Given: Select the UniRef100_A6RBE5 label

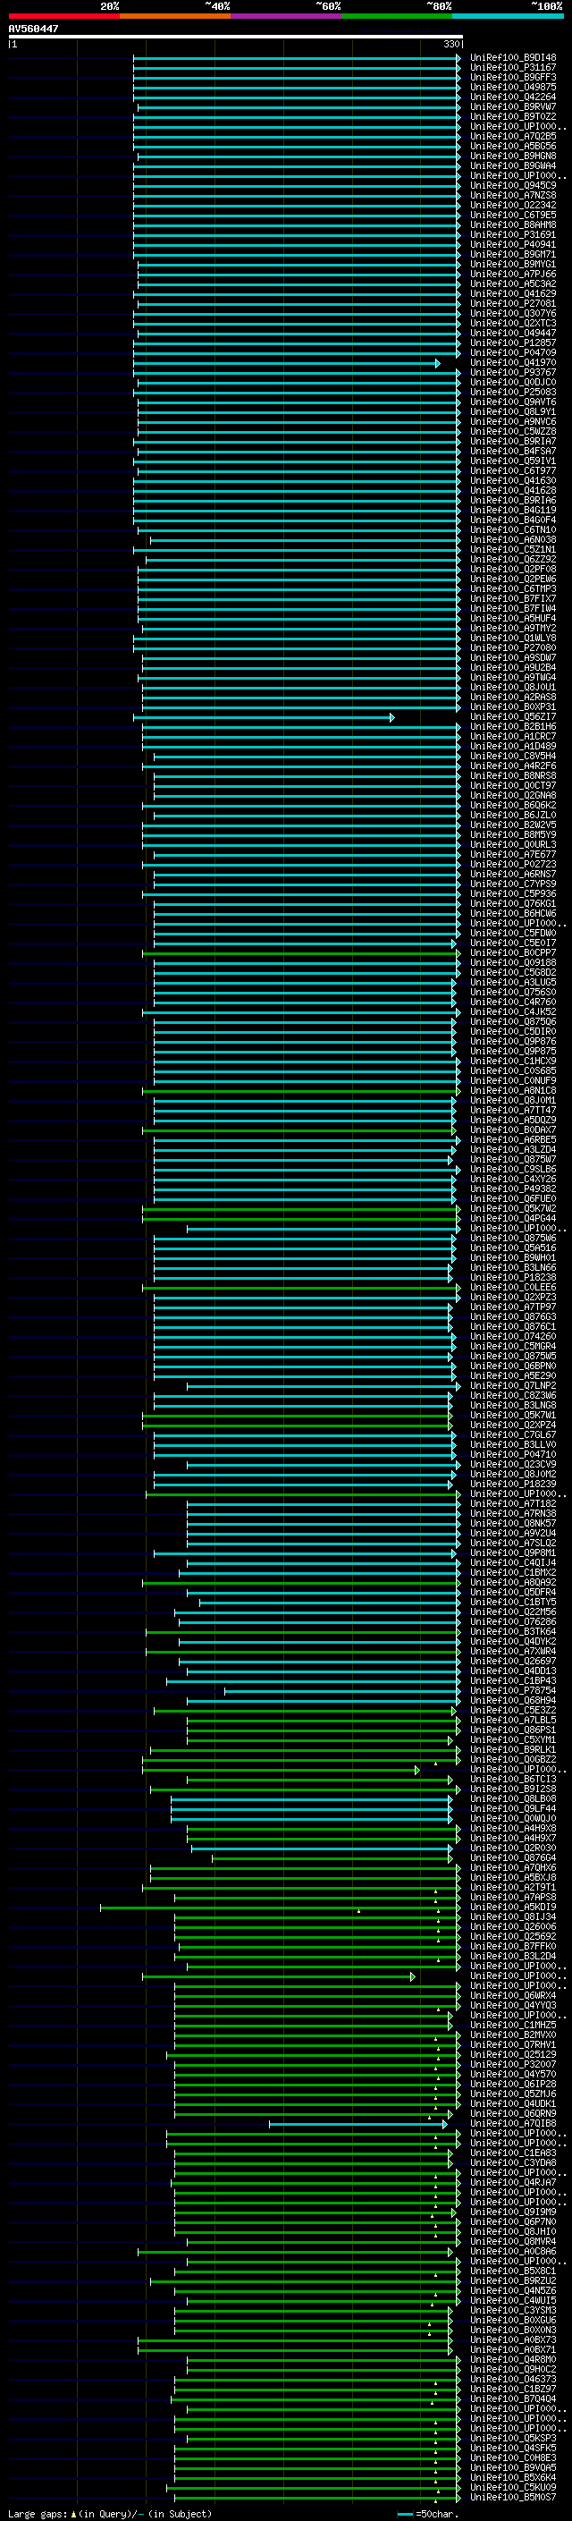Looking at the screenshot, I should click(x=513, y=1140).
